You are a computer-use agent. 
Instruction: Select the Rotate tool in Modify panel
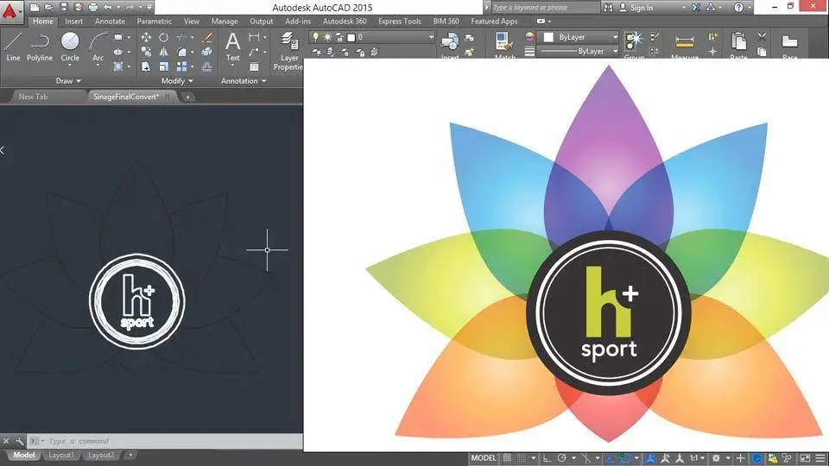point(163,37)
